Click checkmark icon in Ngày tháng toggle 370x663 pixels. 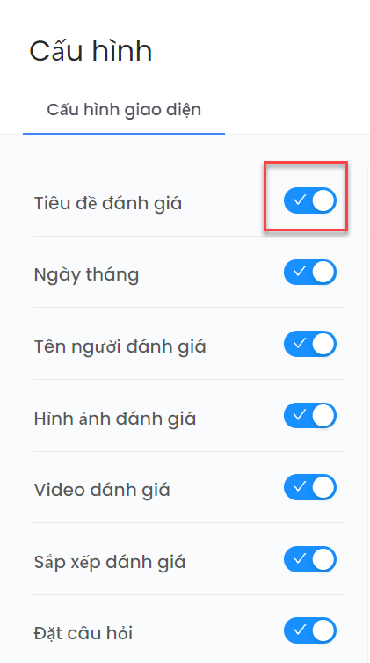[299, 272]
